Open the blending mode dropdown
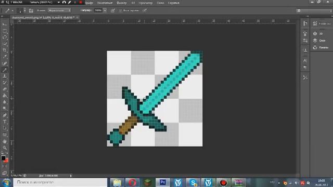Screen dimensions: 333x187 pos(59,10)
